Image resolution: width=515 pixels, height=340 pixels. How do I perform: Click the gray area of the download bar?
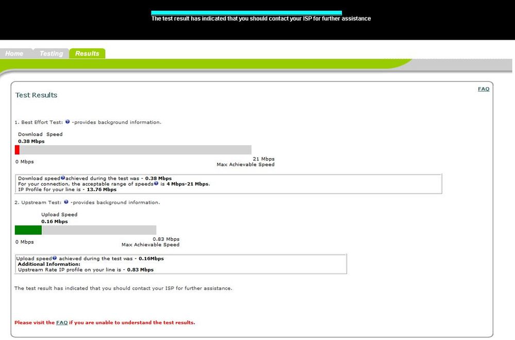click(135, 150)
